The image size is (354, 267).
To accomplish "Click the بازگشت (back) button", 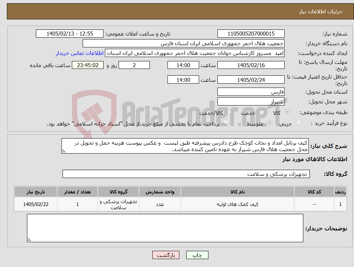I will click(166, 255).
